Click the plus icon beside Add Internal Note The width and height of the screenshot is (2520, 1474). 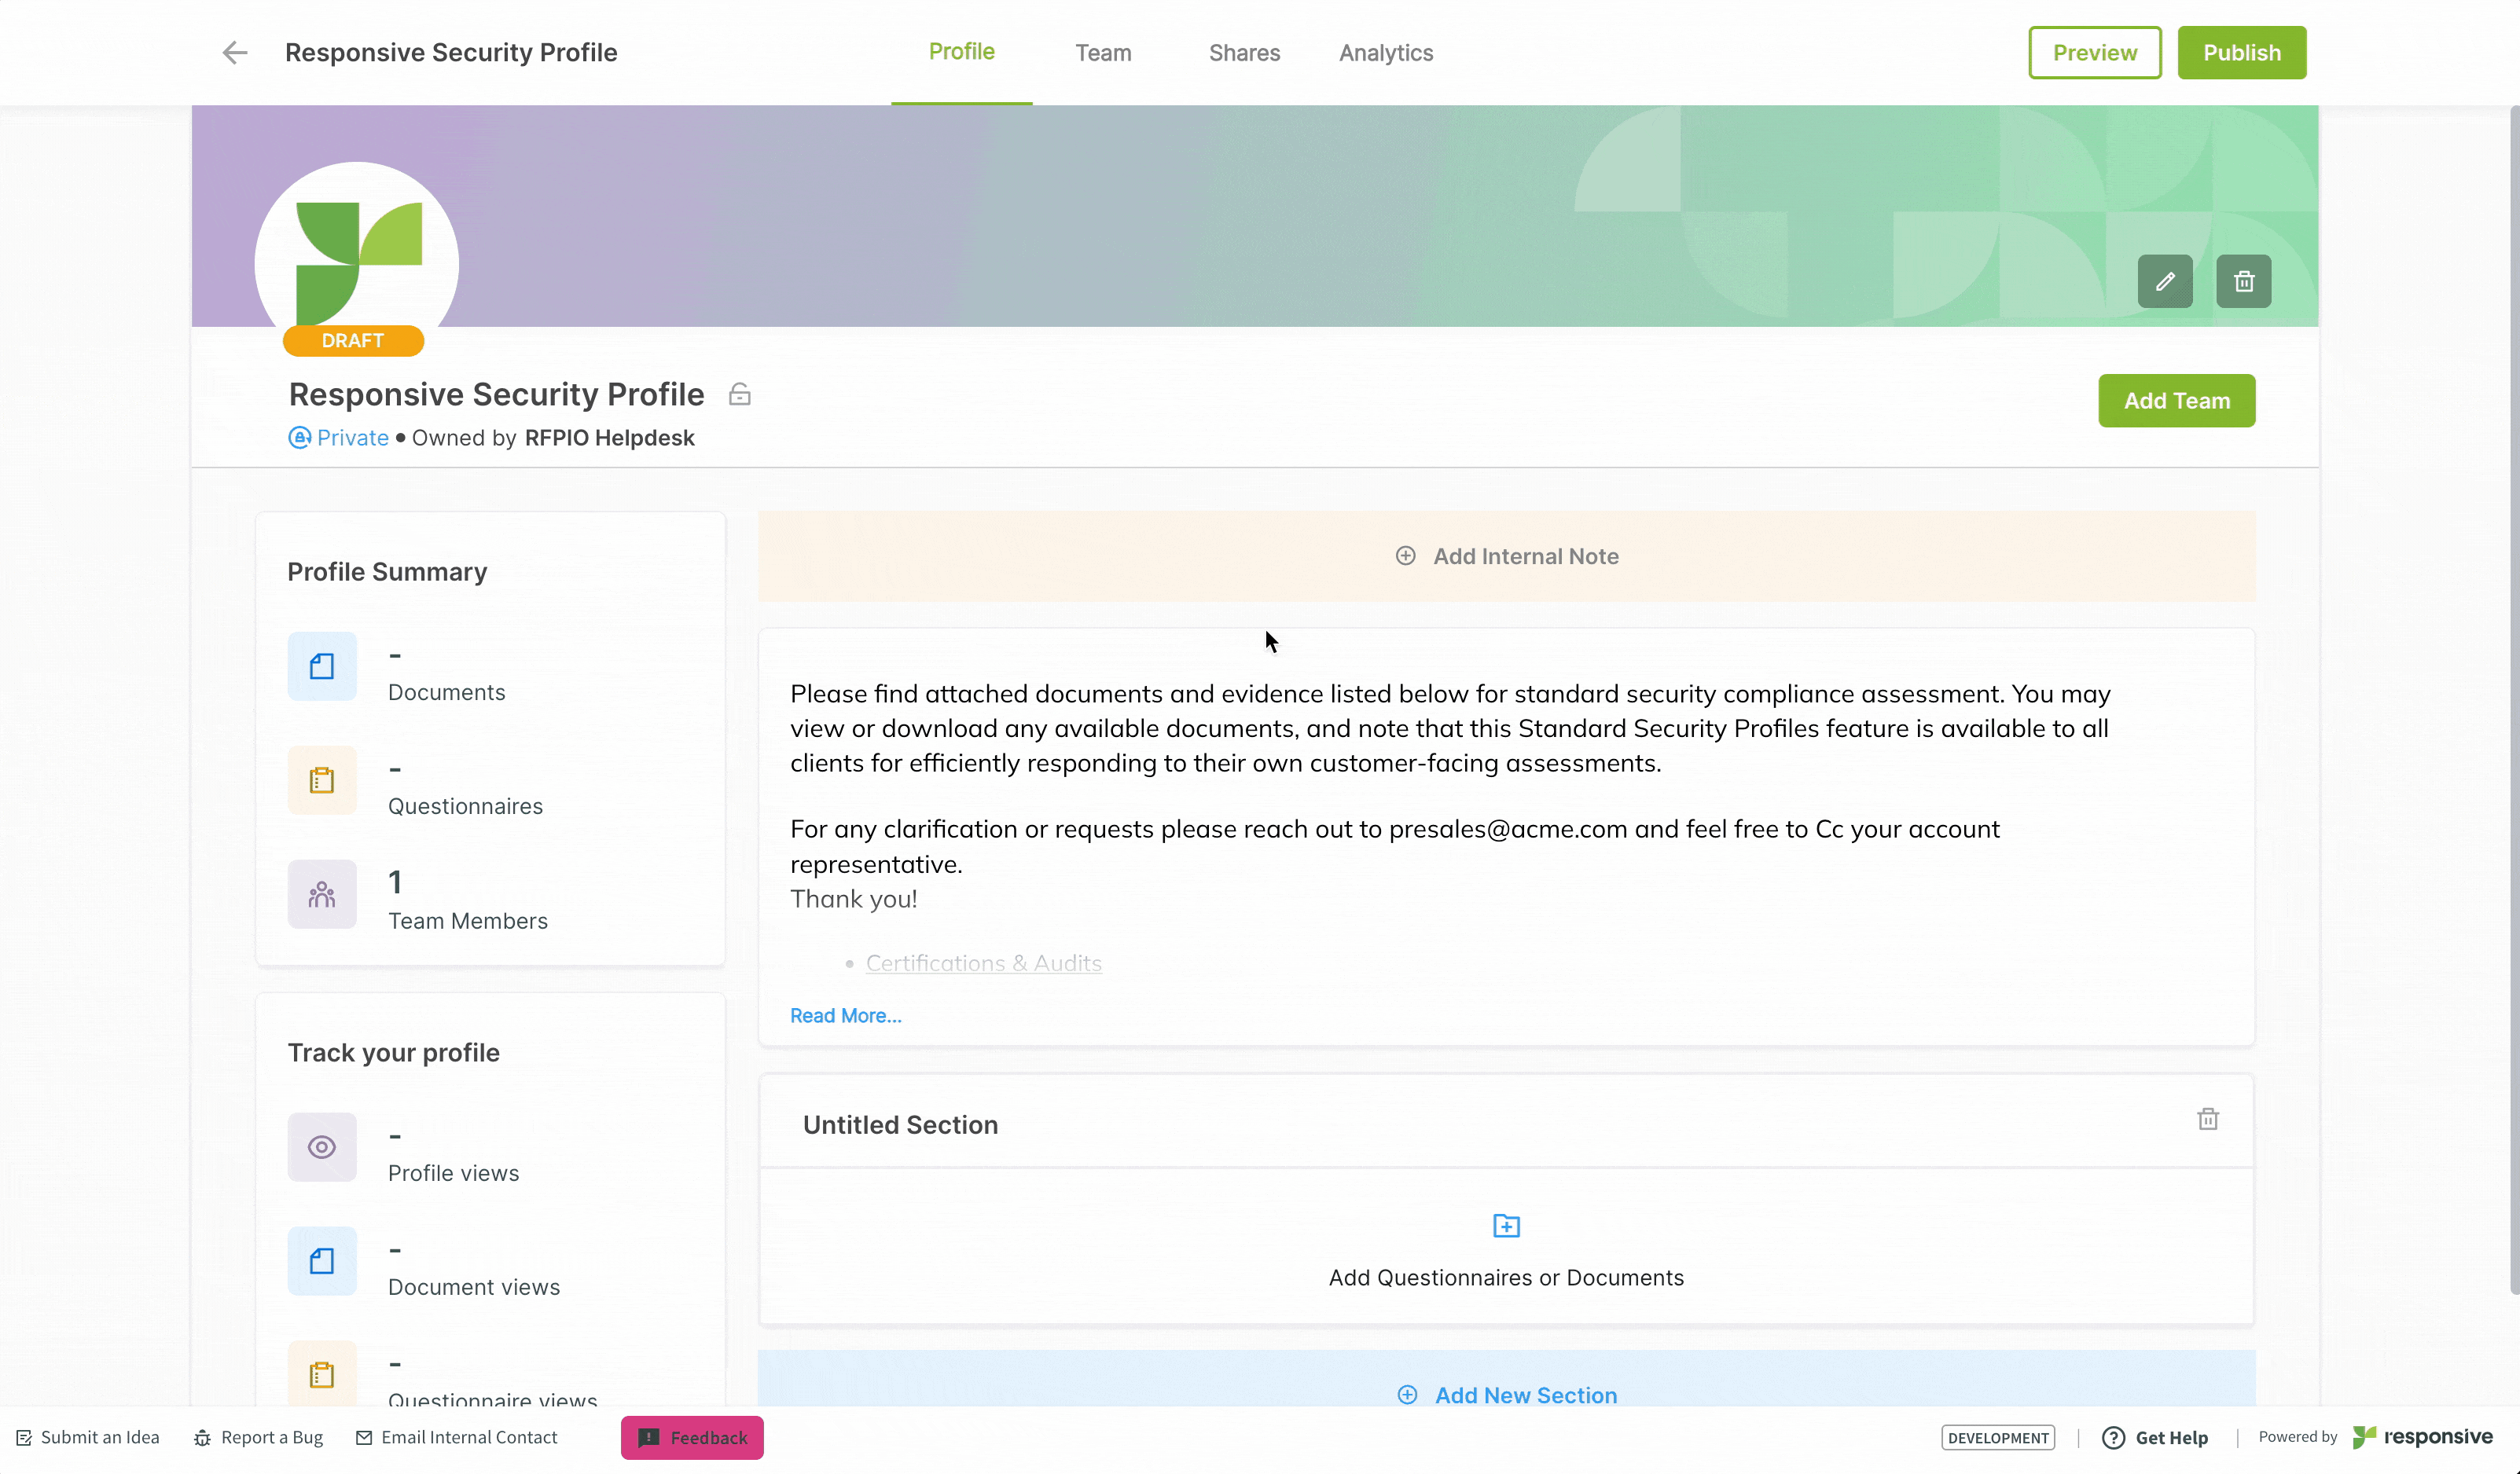(x=1405, y=555)
